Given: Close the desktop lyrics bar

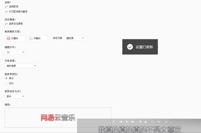Looking at the screenshot, I should [166, 122].
